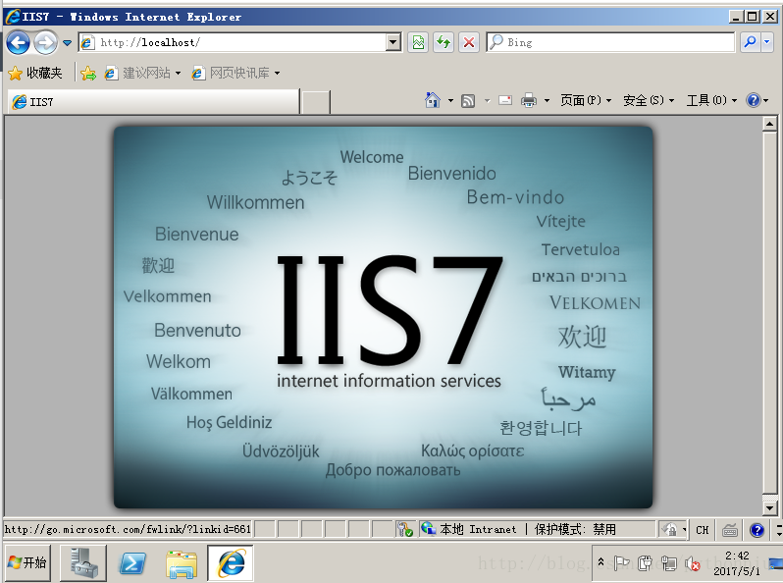Click the status bar security tools icon
Viewport: 783px width, 583px height.
pos(404,529)
